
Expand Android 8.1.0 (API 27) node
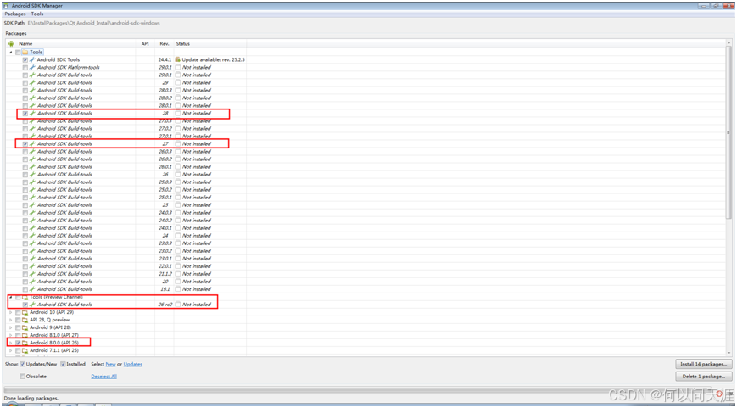pos(11,335)
